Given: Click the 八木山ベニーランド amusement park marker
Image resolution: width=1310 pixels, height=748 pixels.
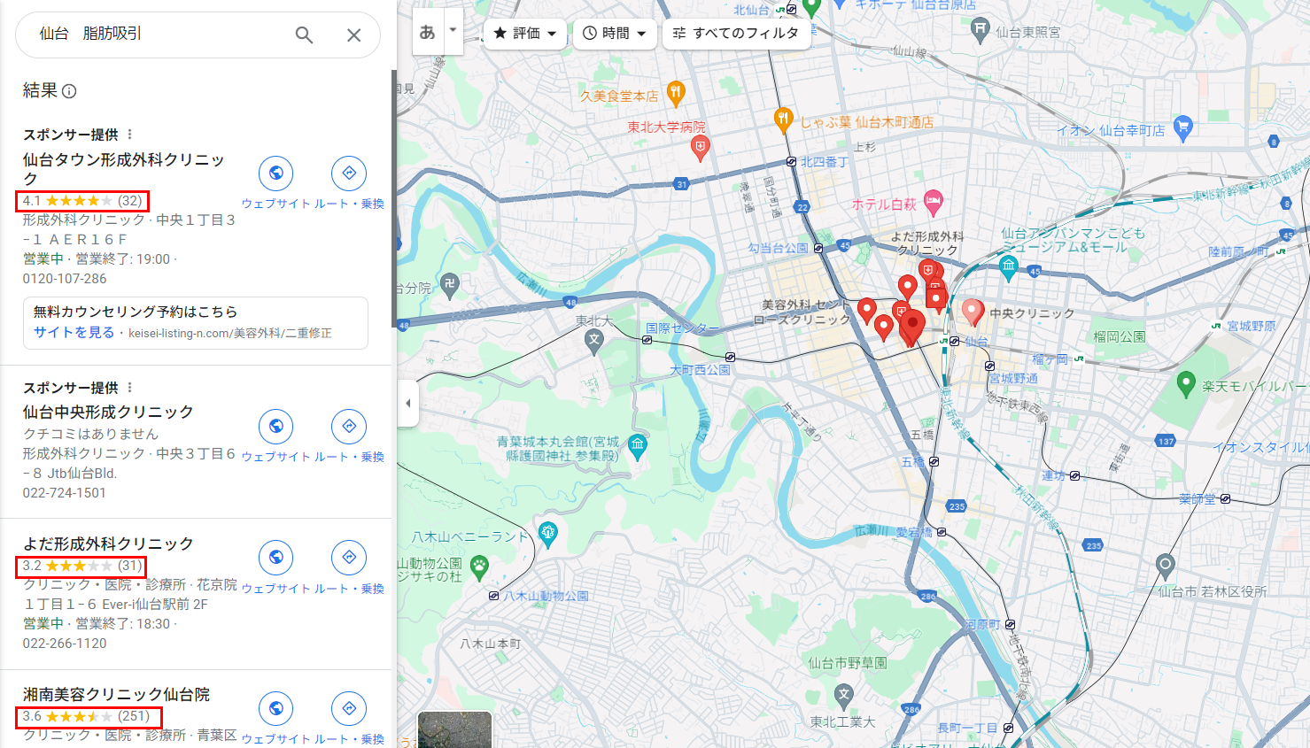Looking at the screenshot, I should pyautogui.click(x=548, y=535).
